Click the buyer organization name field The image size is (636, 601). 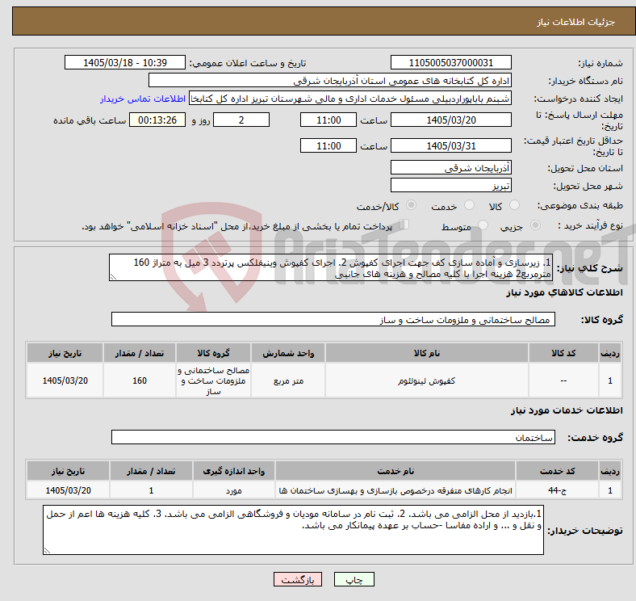pyautogui.click(x=330, y=81)
